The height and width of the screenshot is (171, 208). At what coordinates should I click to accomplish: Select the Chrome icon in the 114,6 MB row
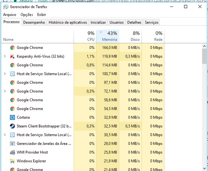tap(12, 65)
